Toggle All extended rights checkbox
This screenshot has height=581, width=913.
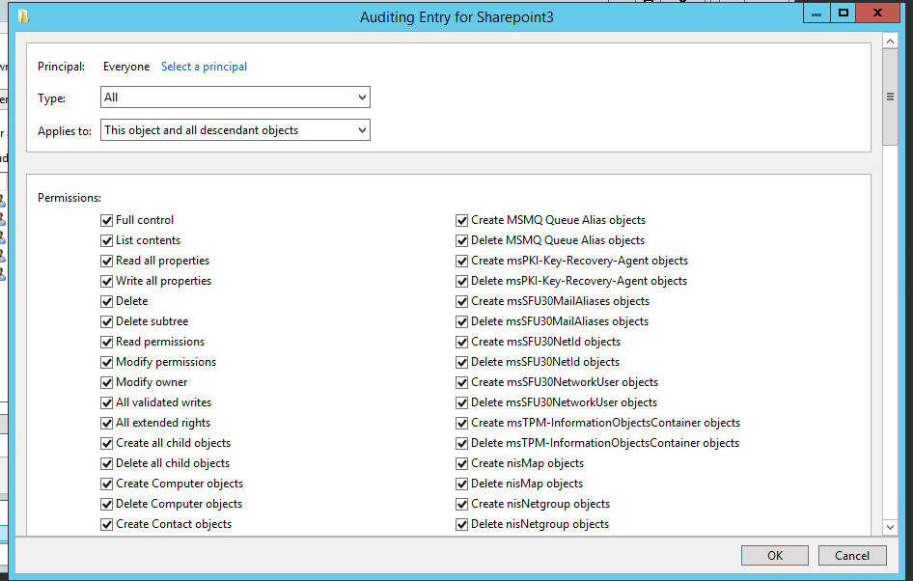click(x=107, y=423)
